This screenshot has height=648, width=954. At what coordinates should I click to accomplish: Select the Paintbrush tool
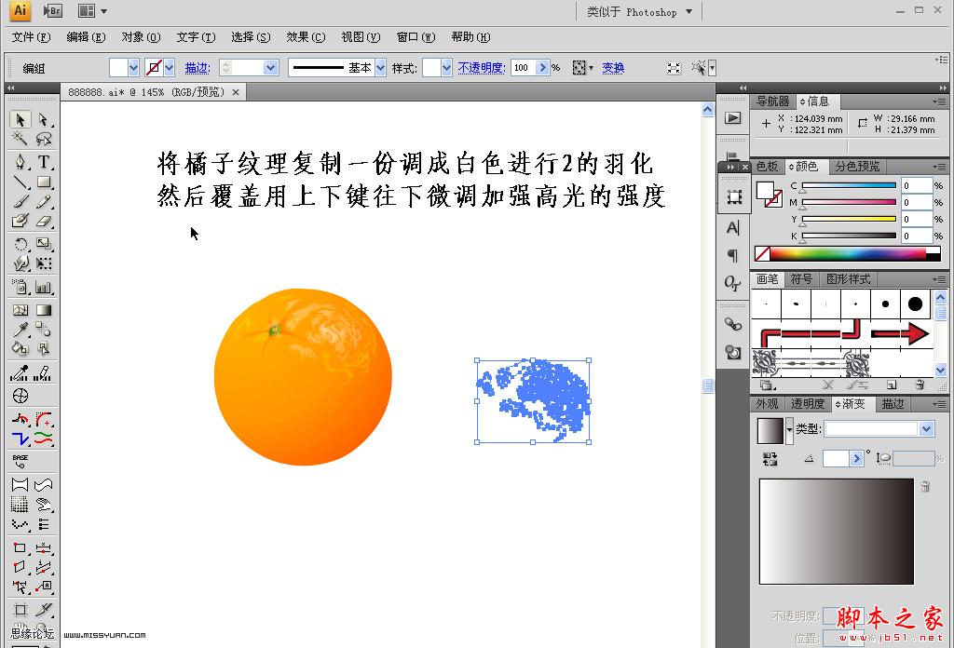(x=20, y=201)
